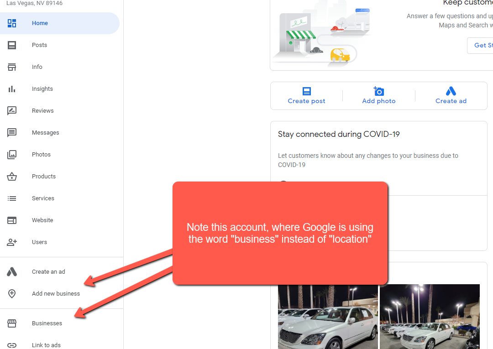Viewport: 493px width, 349px height.
Task: Open the Products section label
Action: click(x=44, y=177)
